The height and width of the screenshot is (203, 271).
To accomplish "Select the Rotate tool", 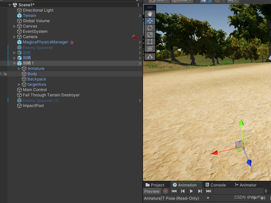I will pos(150,27).
